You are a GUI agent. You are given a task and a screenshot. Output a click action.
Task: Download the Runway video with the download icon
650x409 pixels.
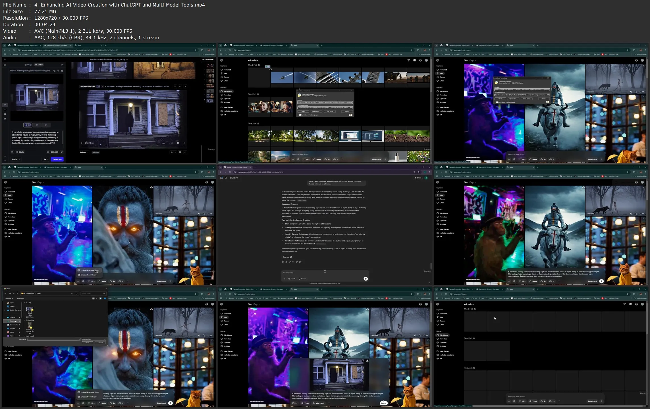(171, 152)
